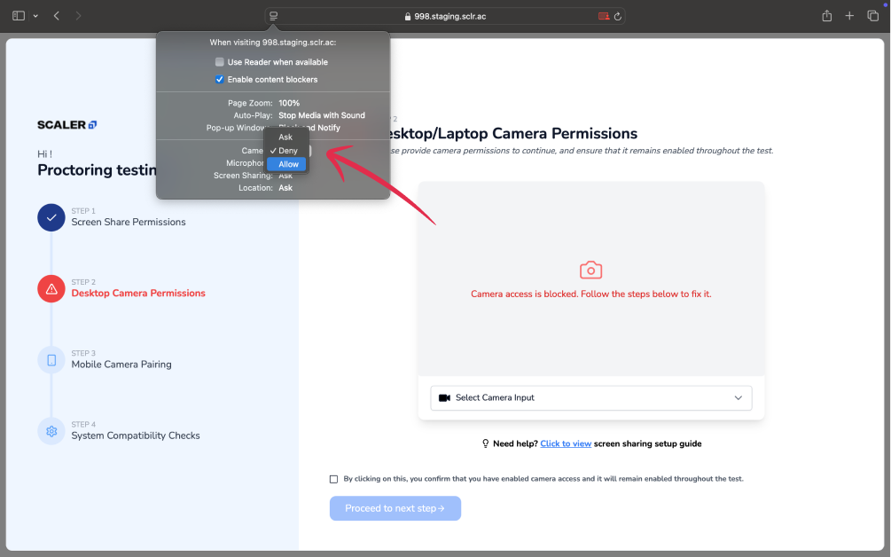
Task: Uncheck Enable content blockers
Action: click(219, 80)
